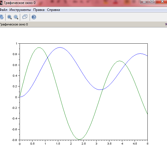167x153 pixels.
Task: Click x-axis tick label 4
Action: [122, 144]
